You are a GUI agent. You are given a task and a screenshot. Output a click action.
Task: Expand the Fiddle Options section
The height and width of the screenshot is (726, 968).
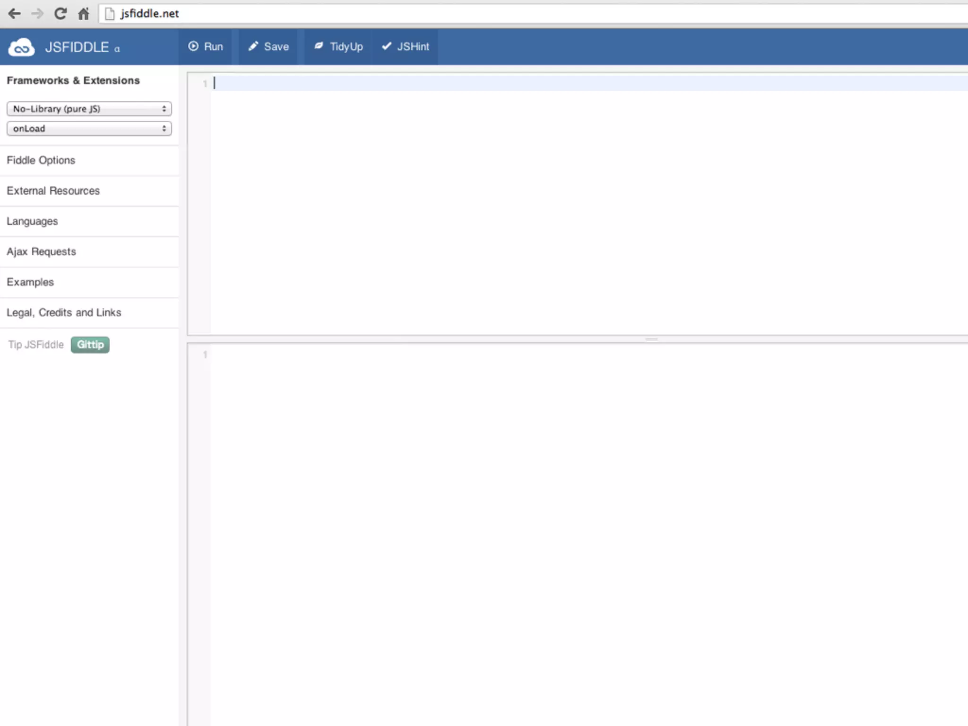[x=89, y=160]
